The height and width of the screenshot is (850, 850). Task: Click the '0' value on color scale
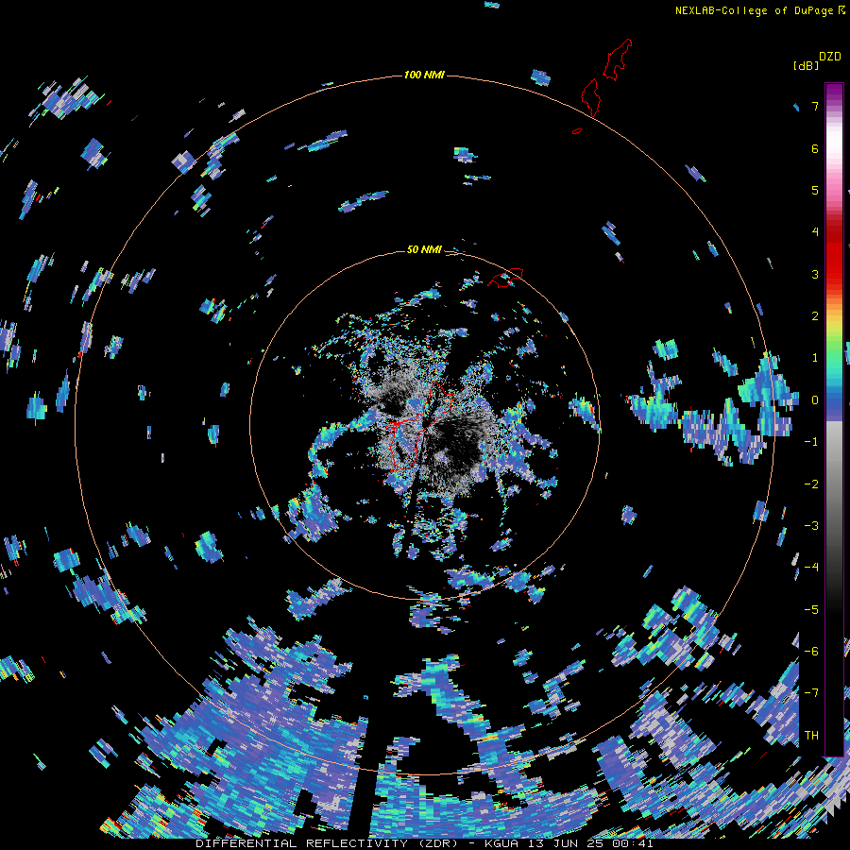[815, 400]
